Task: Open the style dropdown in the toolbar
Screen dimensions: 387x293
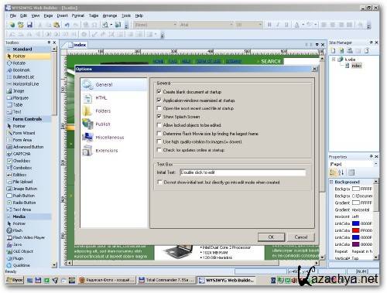Action: pyautogui.click(x=175, y=25)
